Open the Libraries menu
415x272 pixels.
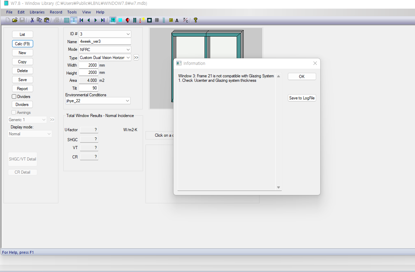click(x=37, y=12)
